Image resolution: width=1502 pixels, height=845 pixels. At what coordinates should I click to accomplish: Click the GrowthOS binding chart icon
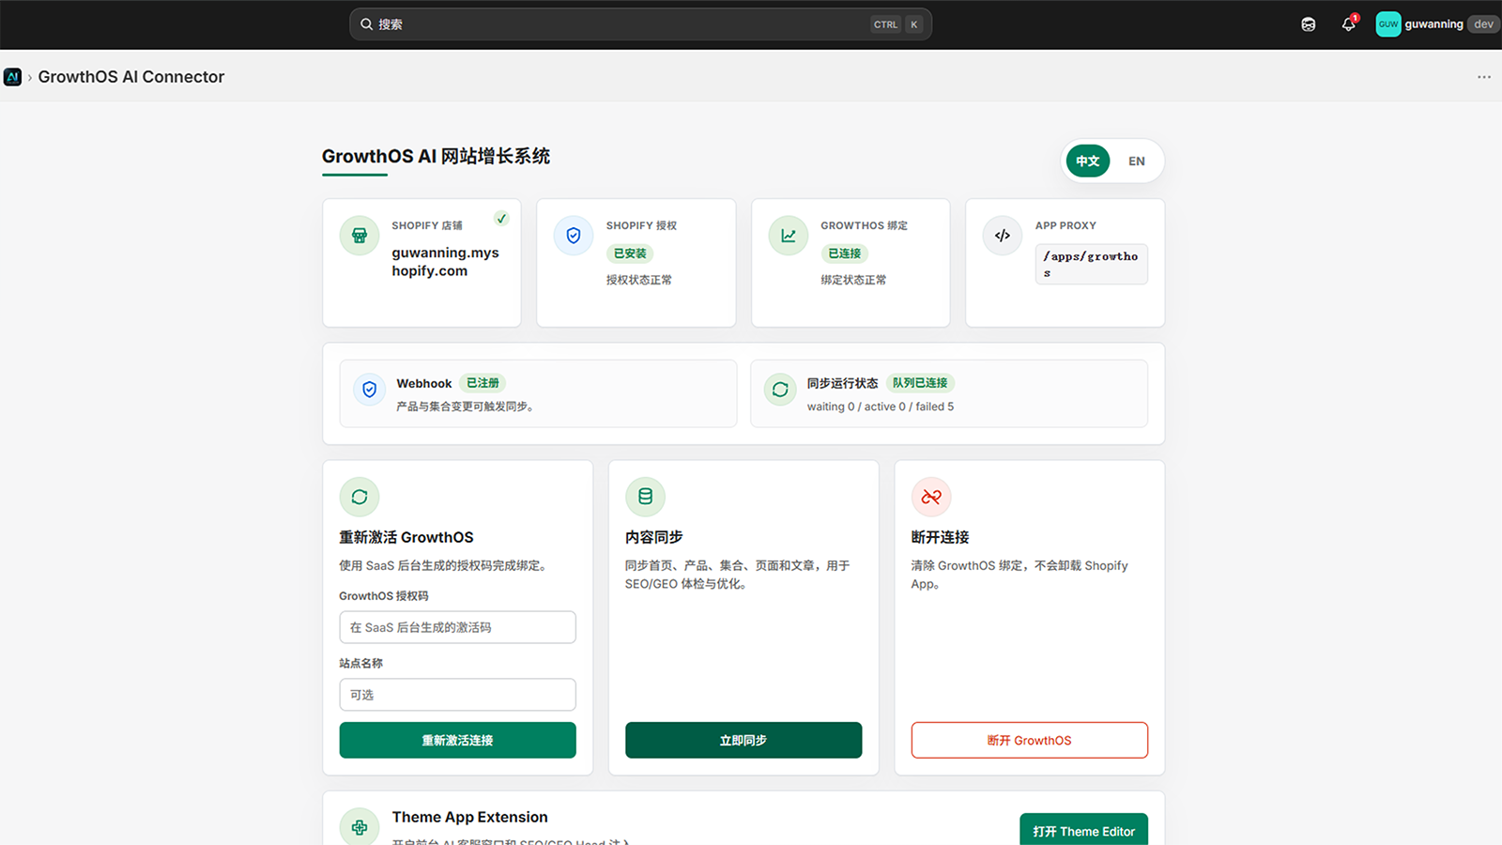[x=789, y=236]
